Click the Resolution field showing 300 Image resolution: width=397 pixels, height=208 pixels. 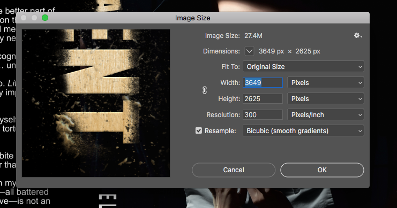(263, 115)
